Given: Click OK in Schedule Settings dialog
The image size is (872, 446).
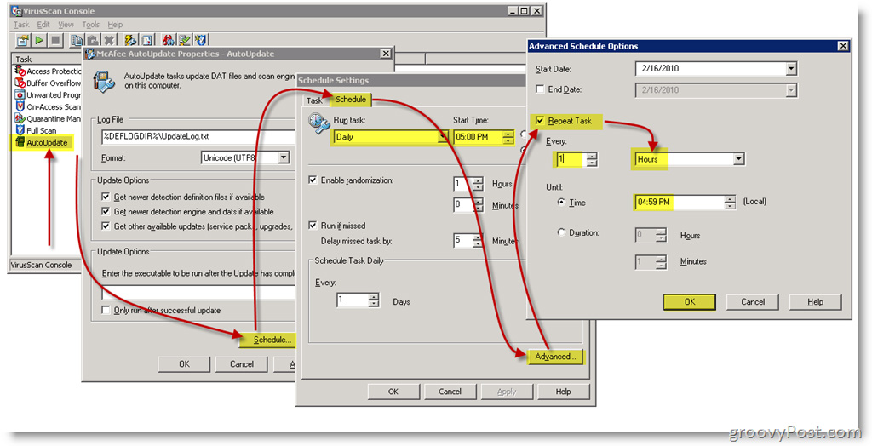Looking at the screenshot, I should point(393,392).
